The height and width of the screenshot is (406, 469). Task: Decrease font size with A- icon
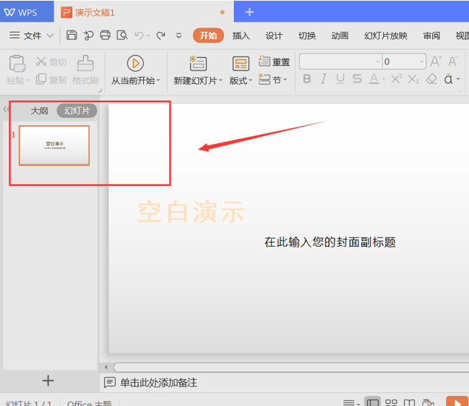453,62
